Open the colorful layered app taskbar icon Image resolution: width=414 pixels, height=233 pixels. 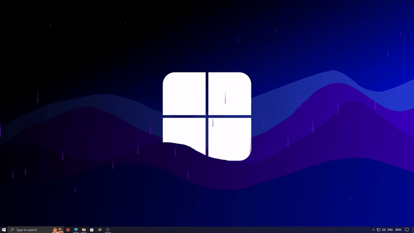[x=100, y=230]
